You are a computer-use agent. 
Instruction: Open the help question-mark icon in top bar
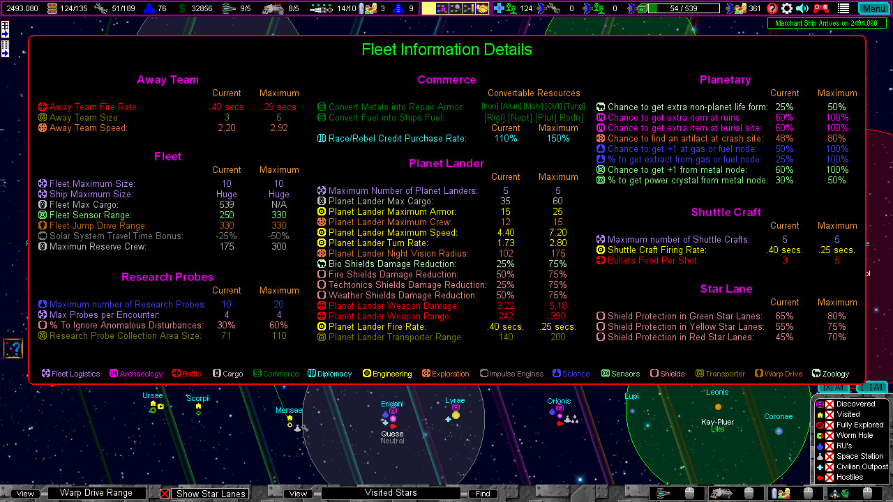pyautogui.click(x=771, y=8)
